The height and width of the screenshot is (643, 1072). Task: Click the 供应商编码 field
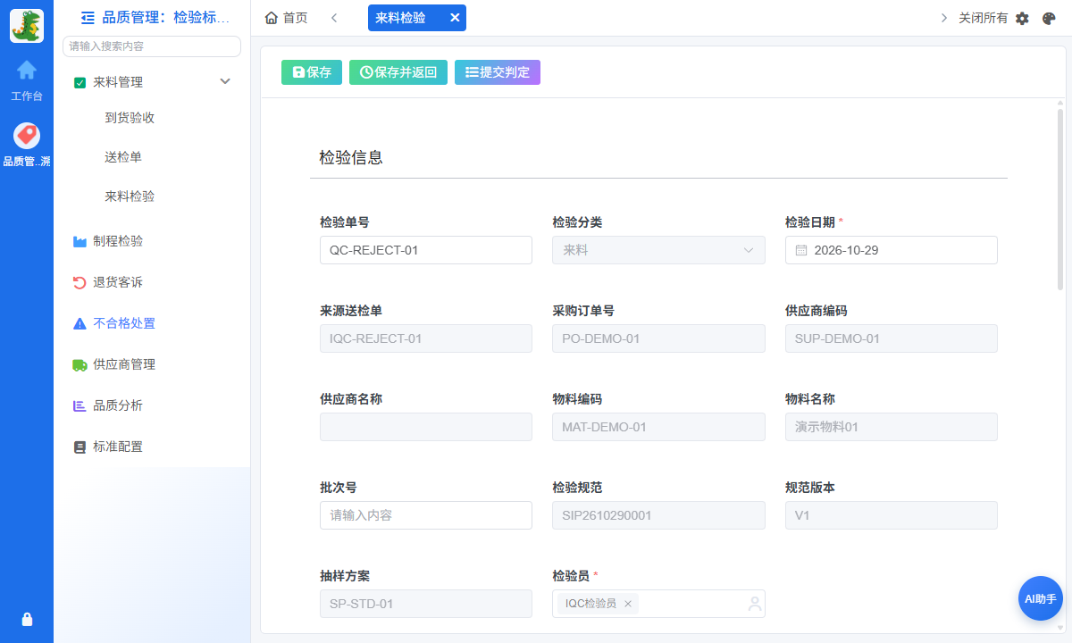point(892,338)
